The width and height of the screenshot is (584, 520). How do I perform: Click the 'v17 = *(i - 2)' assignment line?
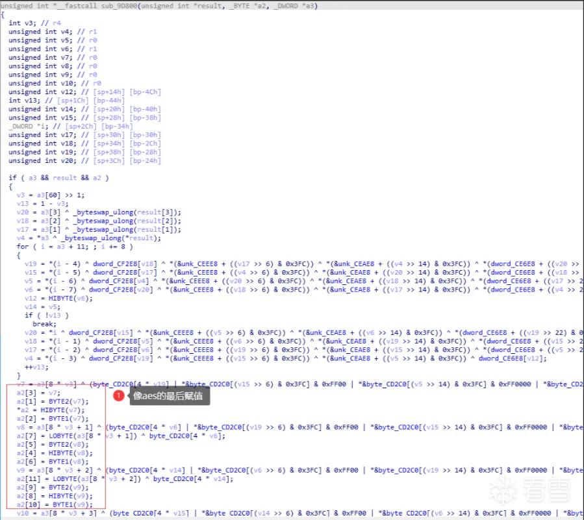coord(303,349)
